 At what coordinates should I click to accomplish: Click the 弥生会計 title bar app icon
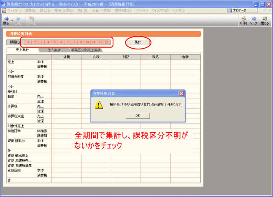click(x=3, y=4)
